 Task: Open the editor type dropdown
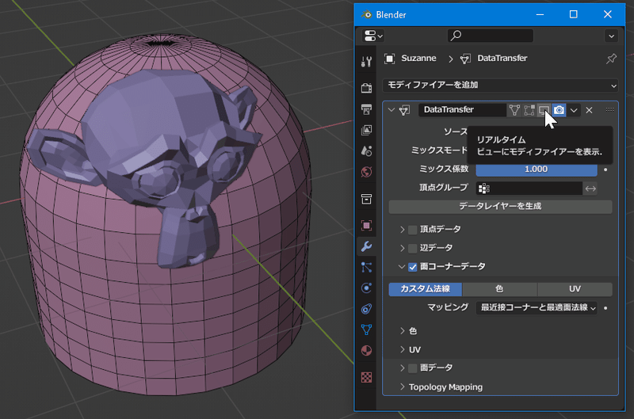click(x=373, y=36)
